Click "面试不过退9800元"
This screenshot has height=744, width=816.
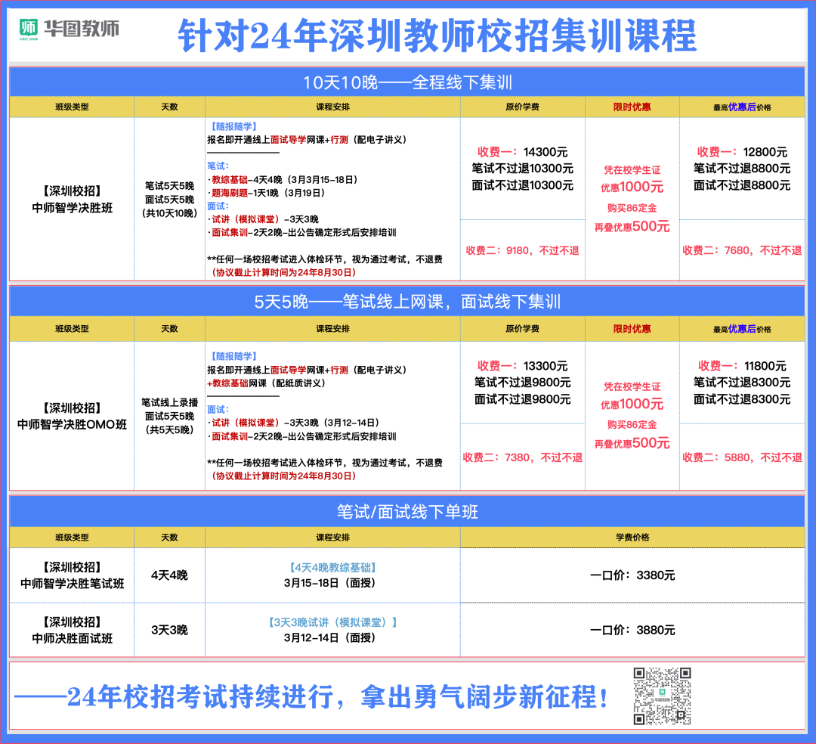[x=523, y=399]
